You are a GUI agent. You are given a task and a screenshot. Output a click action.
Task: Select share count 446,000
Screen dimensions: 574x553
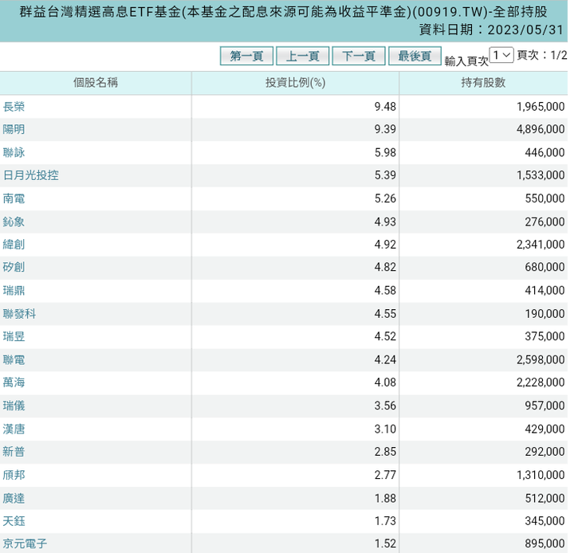545,152
